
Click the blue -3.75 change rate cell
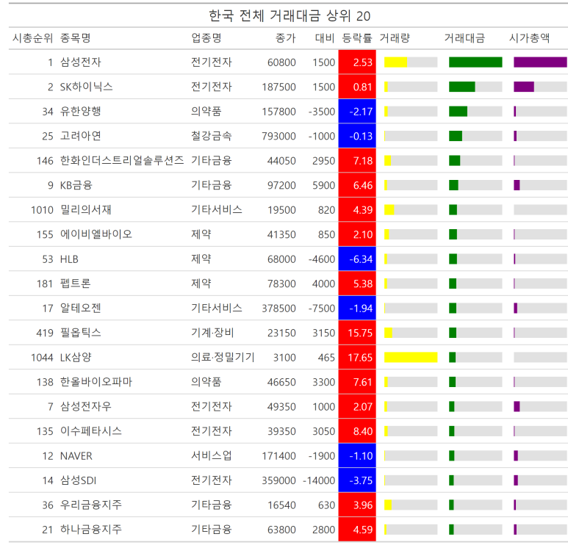pyautogui.click(x=357, y=480)
